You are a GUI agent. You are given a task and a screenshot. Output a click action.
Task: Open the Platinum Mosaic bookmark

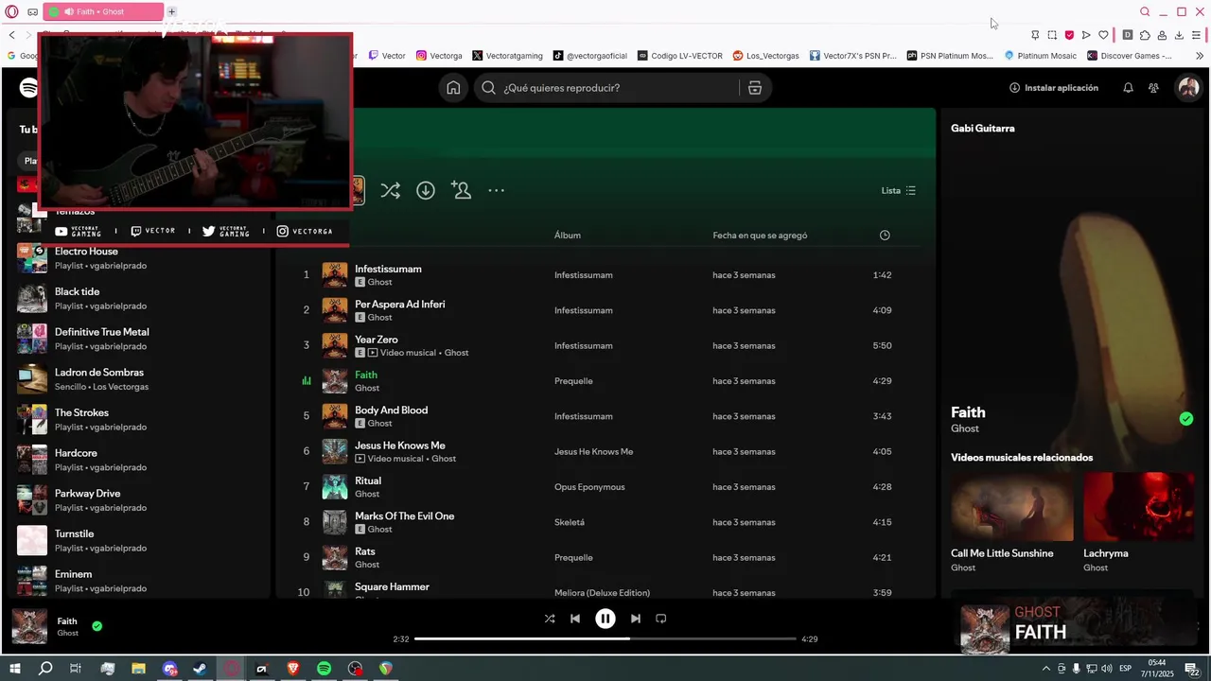pos(1041,56)
